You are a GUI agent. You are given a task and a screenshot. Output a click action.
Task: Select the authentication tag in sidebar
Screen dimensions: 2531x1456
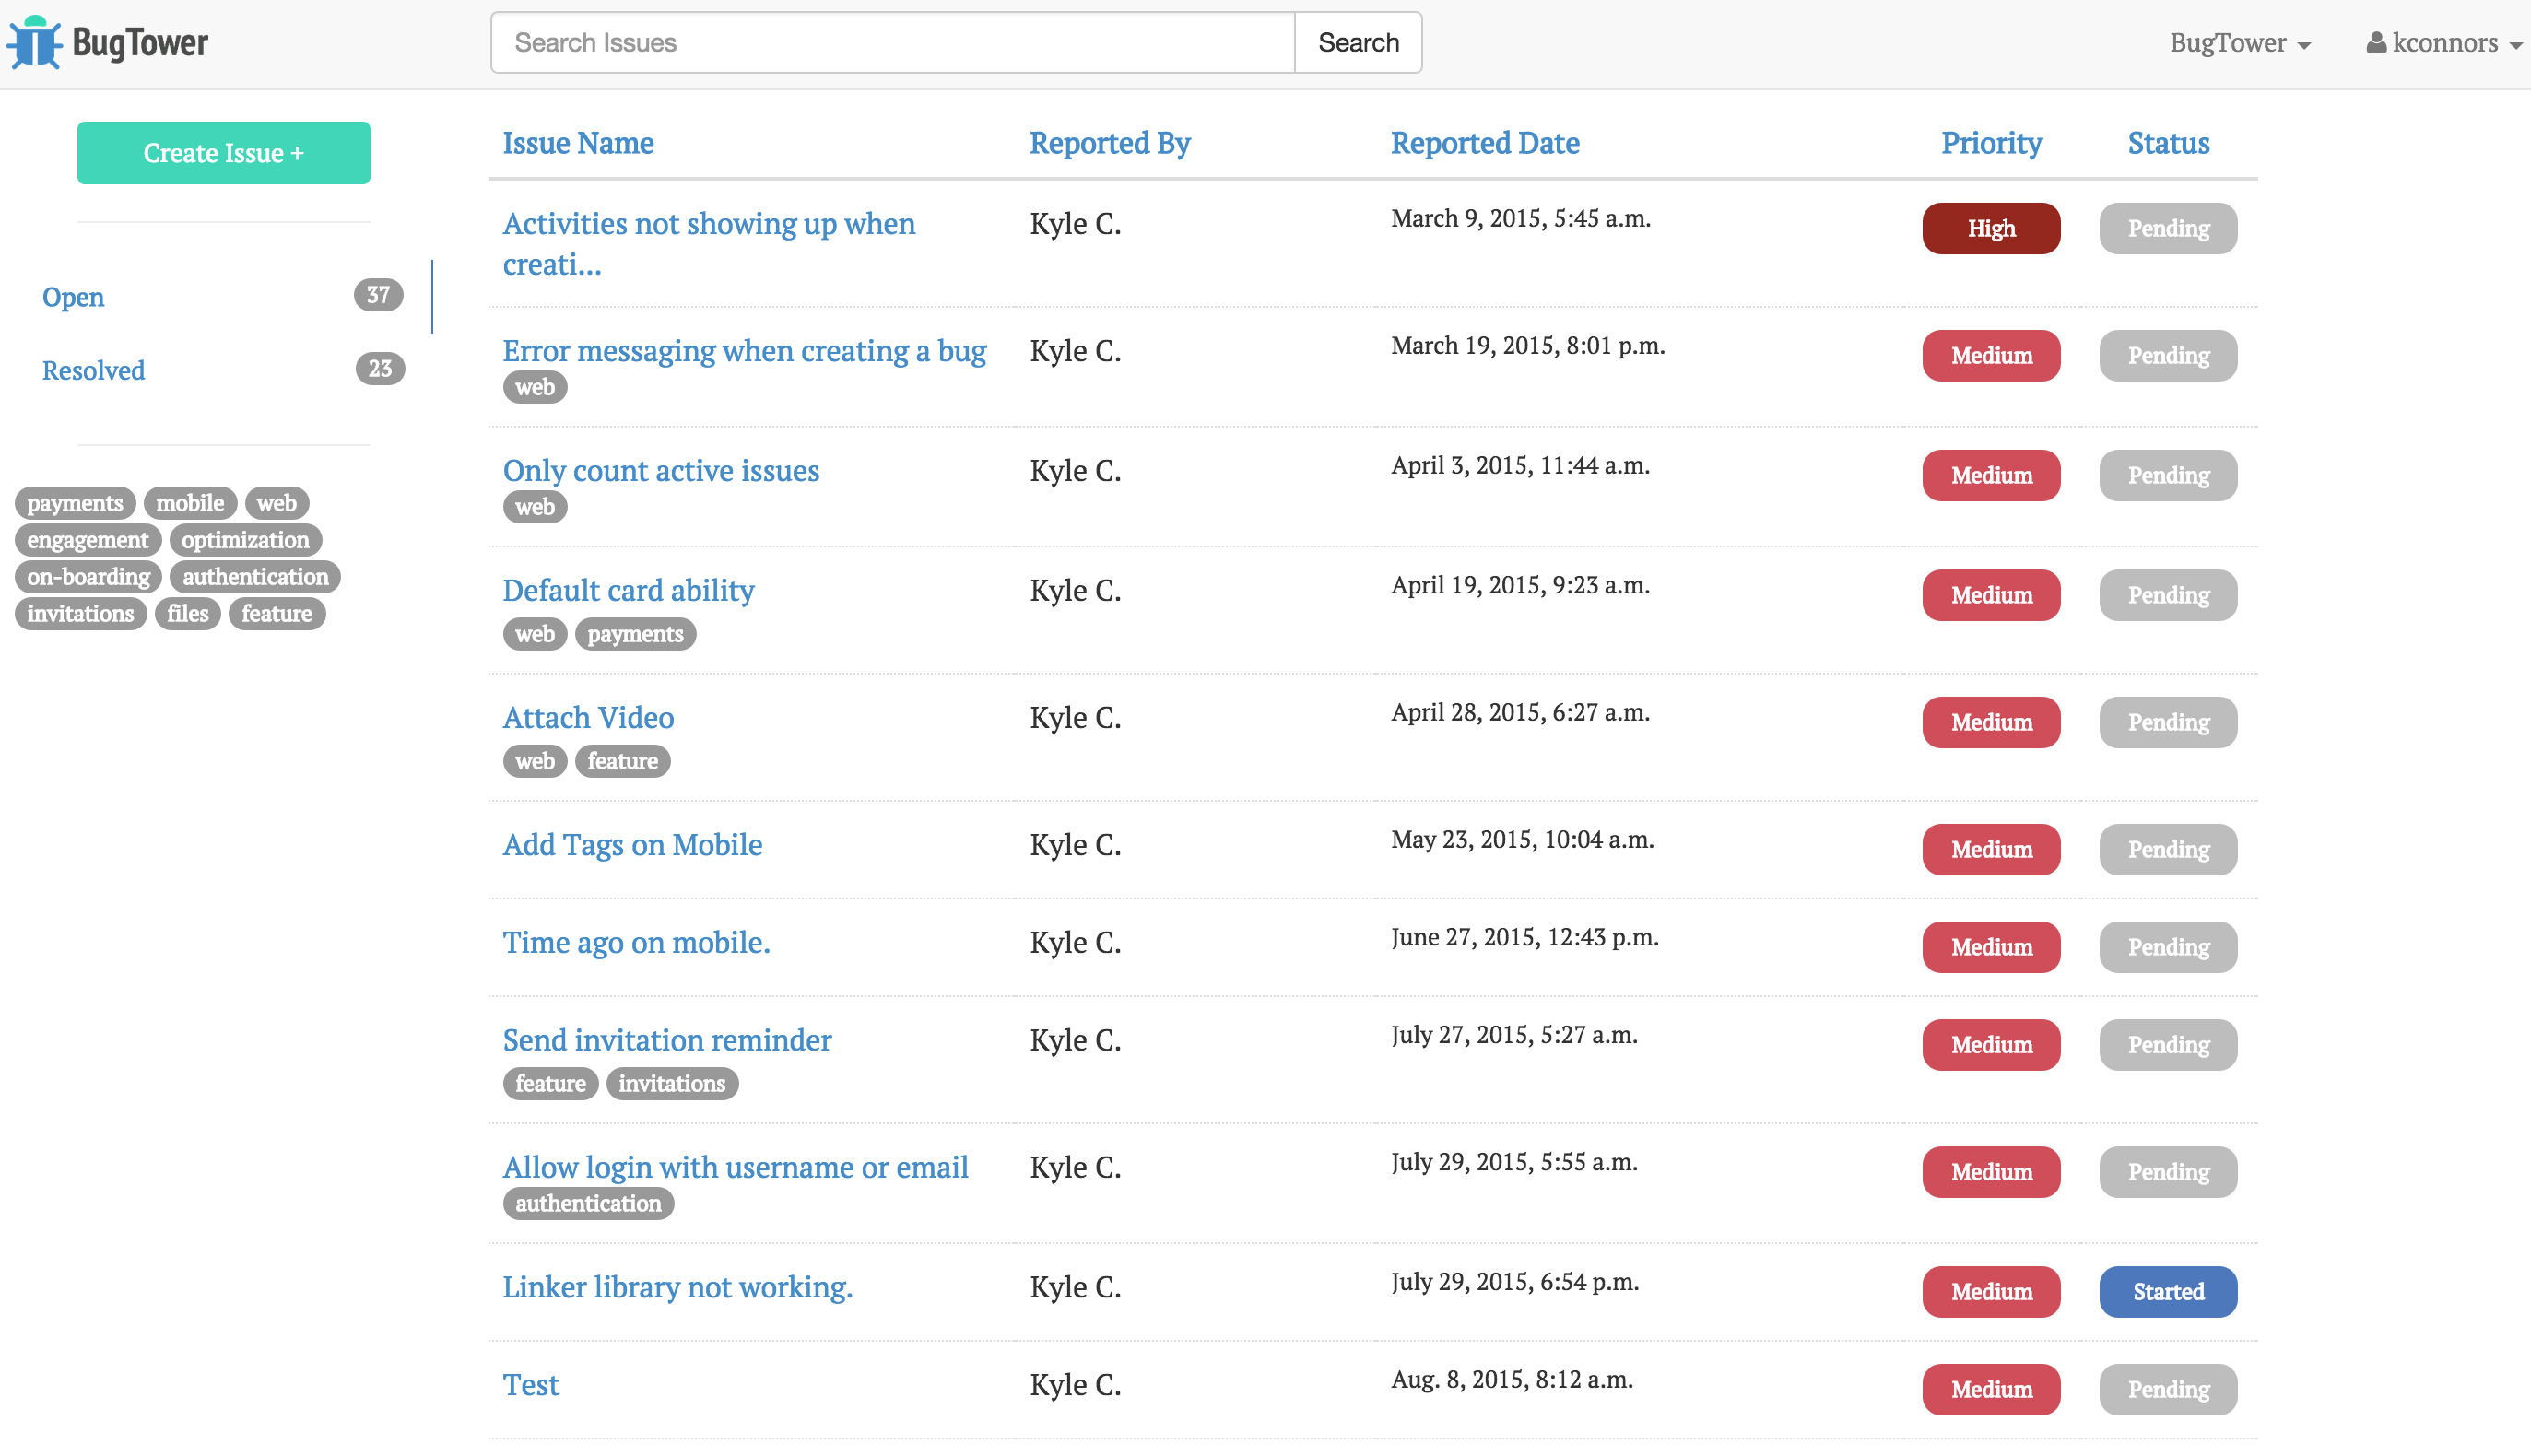pyautogui.click(x=255, y=577)
